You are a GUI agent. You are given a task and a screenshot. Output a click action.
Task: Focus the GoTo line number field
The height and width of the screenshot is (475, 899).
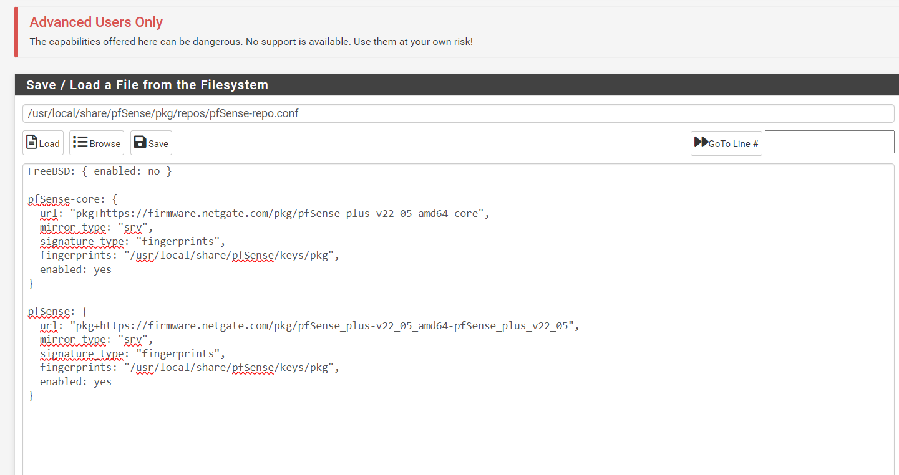(x=830, y=142)
